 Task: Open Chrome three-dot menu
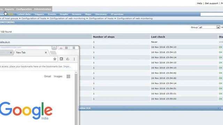pyautogui.click(x=74, y=59)
